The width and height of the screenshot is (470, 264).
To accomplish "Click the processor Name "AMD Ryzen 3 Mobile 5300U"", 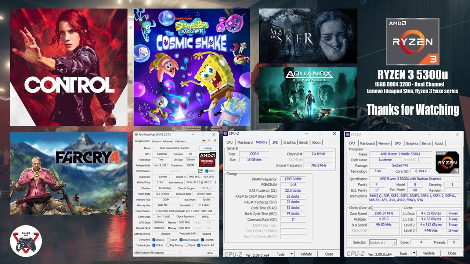I will 401,154.
